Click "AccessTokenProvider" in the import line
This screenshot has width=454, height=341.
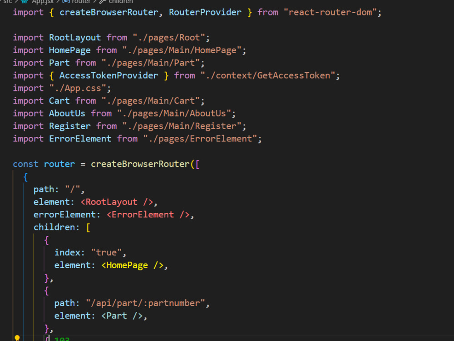click(109, 75)
